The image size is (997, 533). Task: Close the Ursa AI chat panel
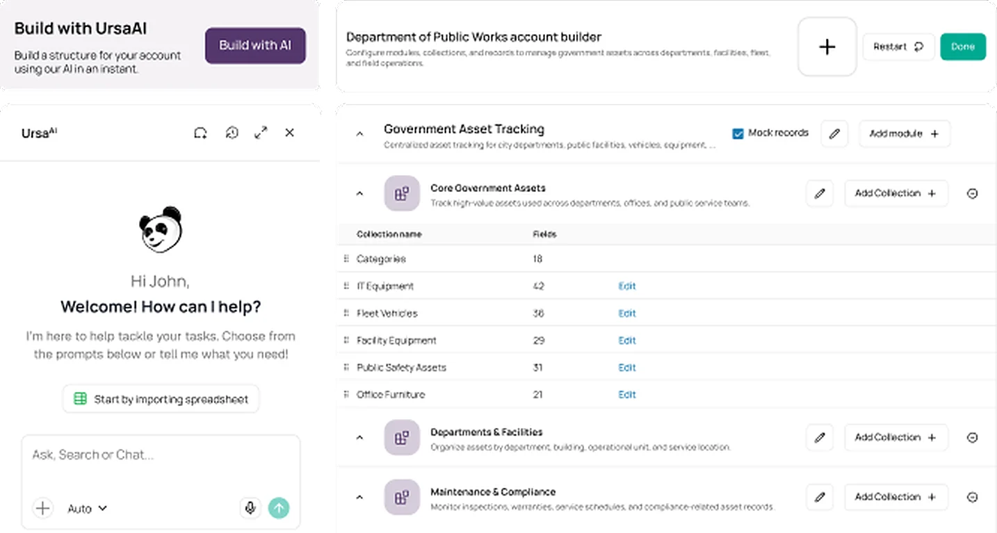290,133
